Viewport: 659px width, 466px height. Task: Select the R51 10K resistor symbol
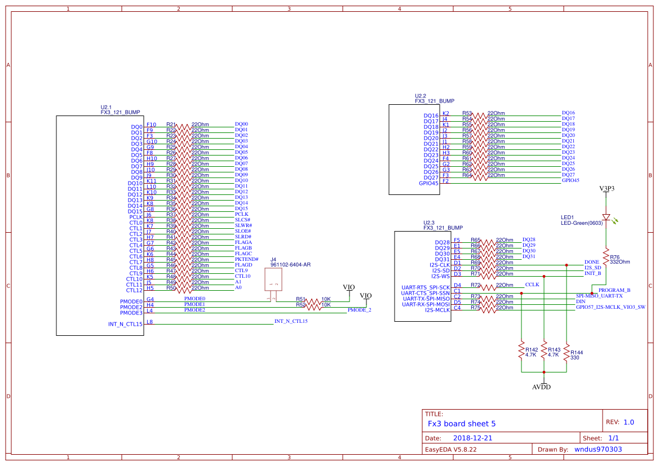(312, 301)
